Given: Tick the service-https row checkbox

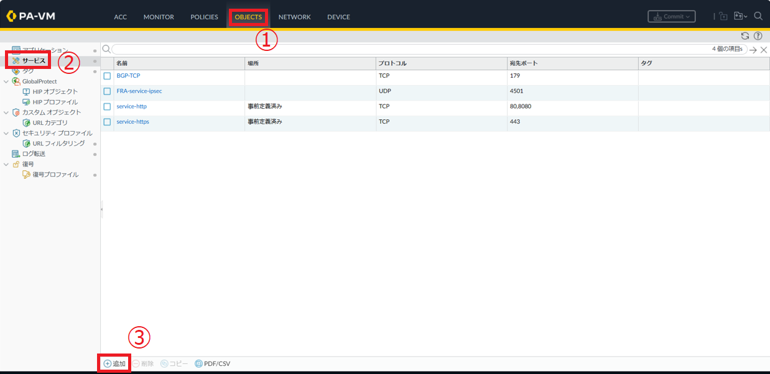Looking at the screenshot, I should (107, 122).
